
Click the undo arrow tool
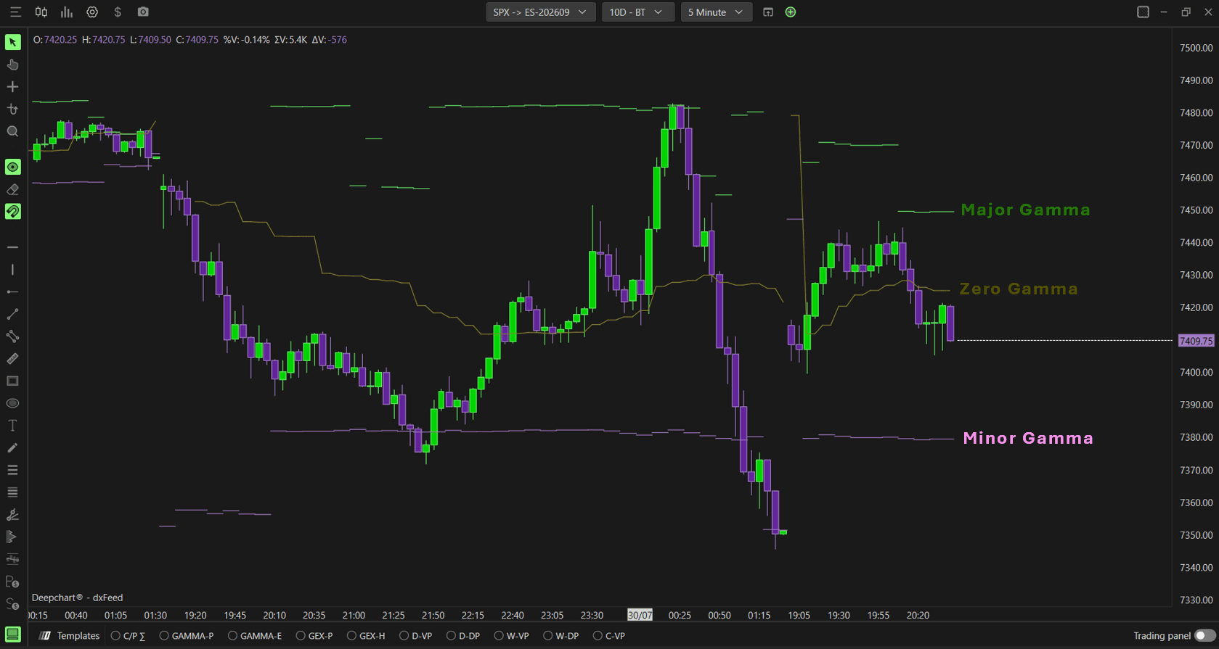coord(12,109)
